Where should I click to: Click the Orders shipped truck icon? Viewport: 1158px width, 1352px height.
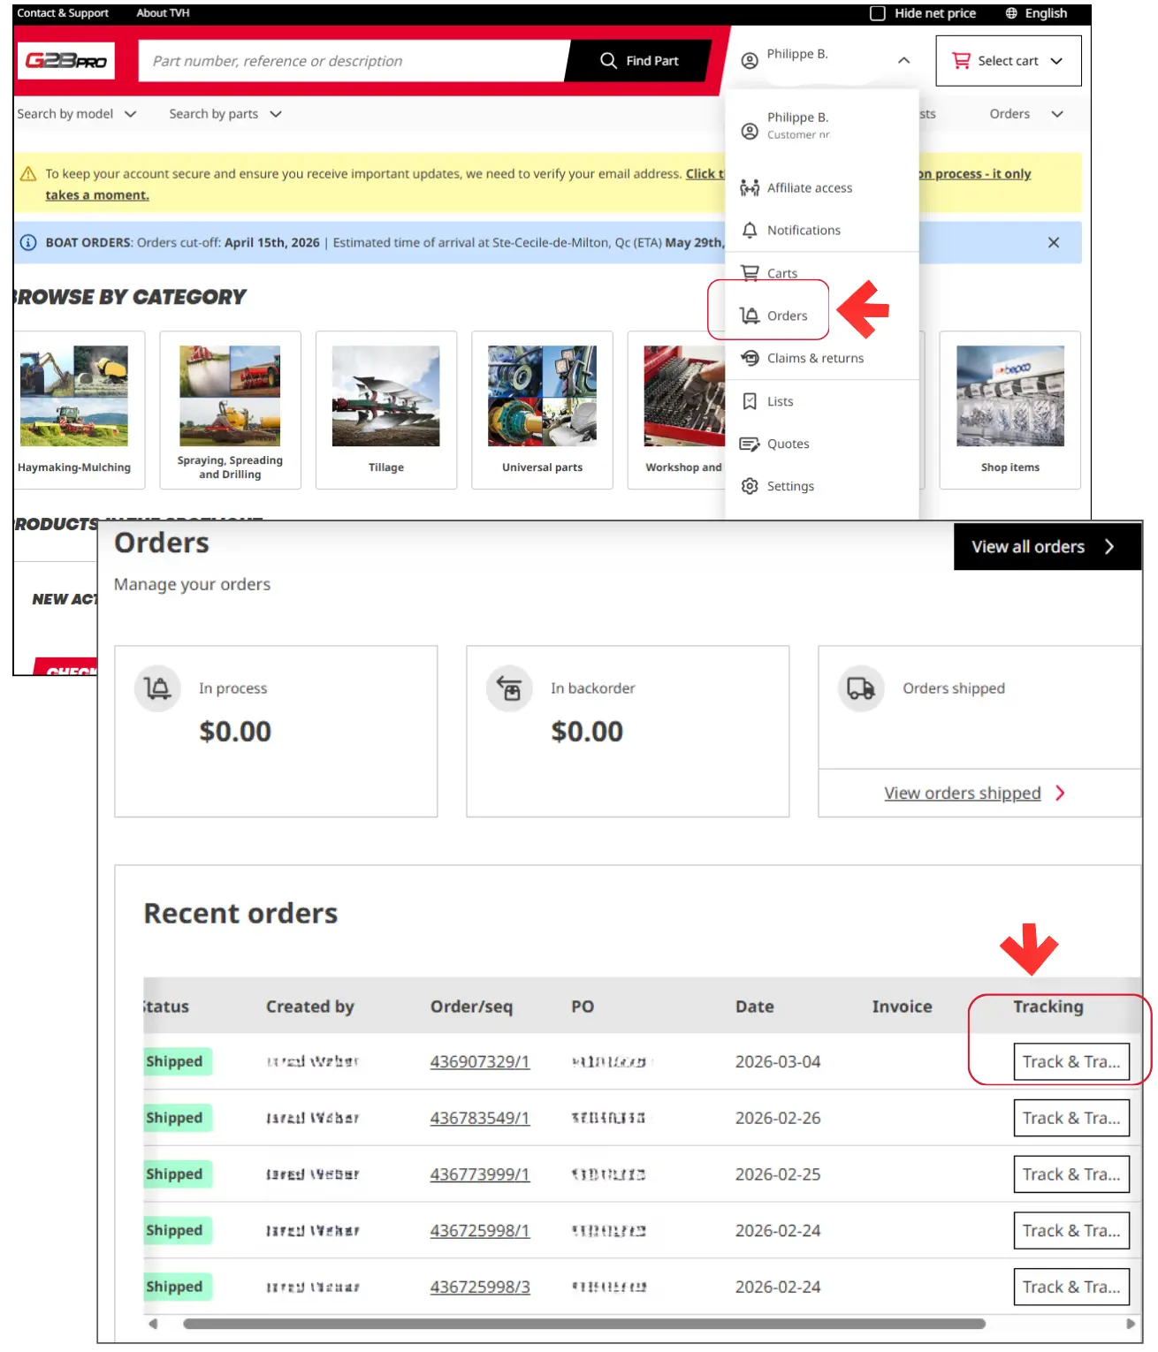[x=860, y=688]
